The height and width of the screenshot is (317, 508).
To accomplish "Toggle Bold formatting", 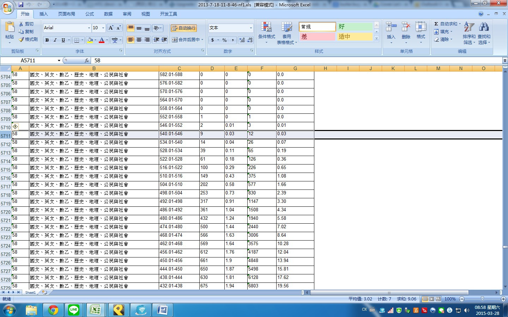I will 47,40.
